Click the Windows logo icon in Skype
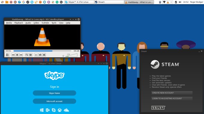The height and width of the screenshot is (114, 204). [42, 110]
